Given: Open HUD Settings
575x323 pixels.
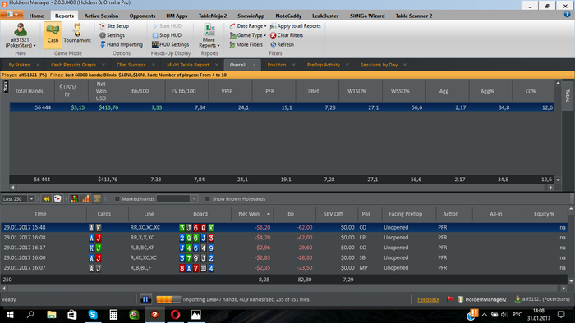Looking at the screenshot, I should pos(171,44).
